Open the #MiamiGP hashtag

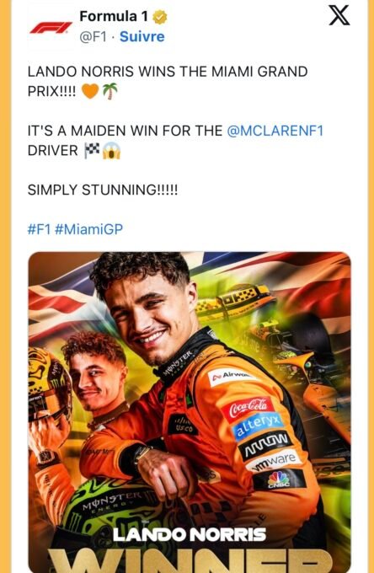click(x=88, y=229)
